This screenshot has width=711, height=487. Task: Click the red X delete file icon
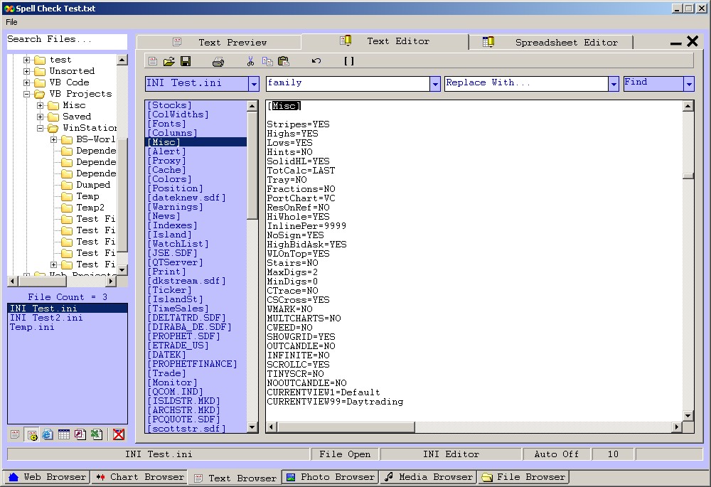pyautogui.click(x=119, y=434)
